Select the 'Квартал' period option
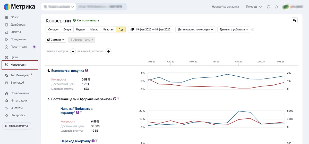This screenshot has width=309, height=144. (x=108, y=29)
